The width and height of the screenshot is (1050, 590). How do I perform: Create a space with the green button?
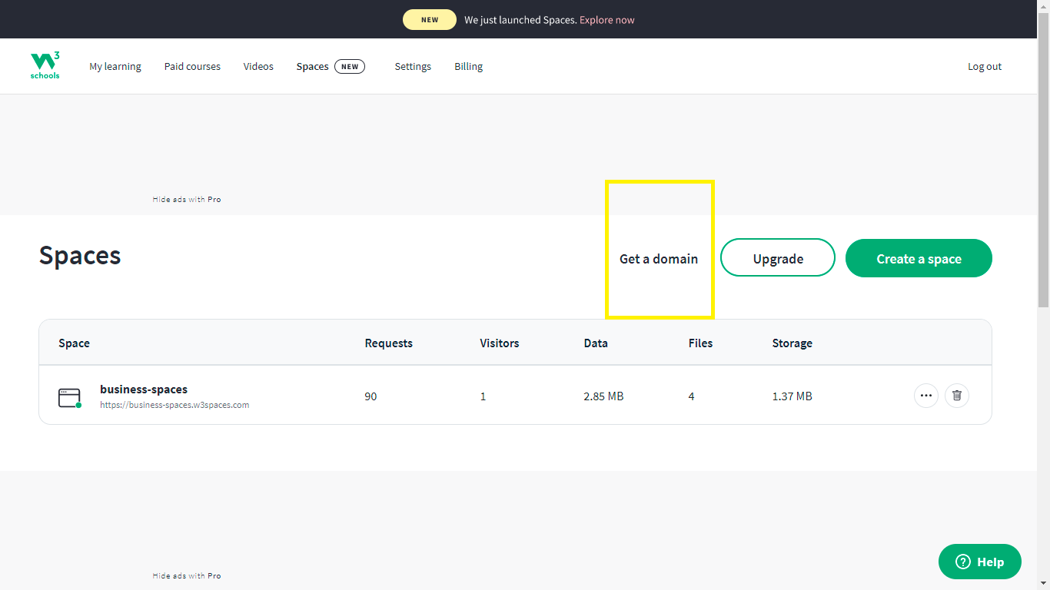[x=919, y=258]
